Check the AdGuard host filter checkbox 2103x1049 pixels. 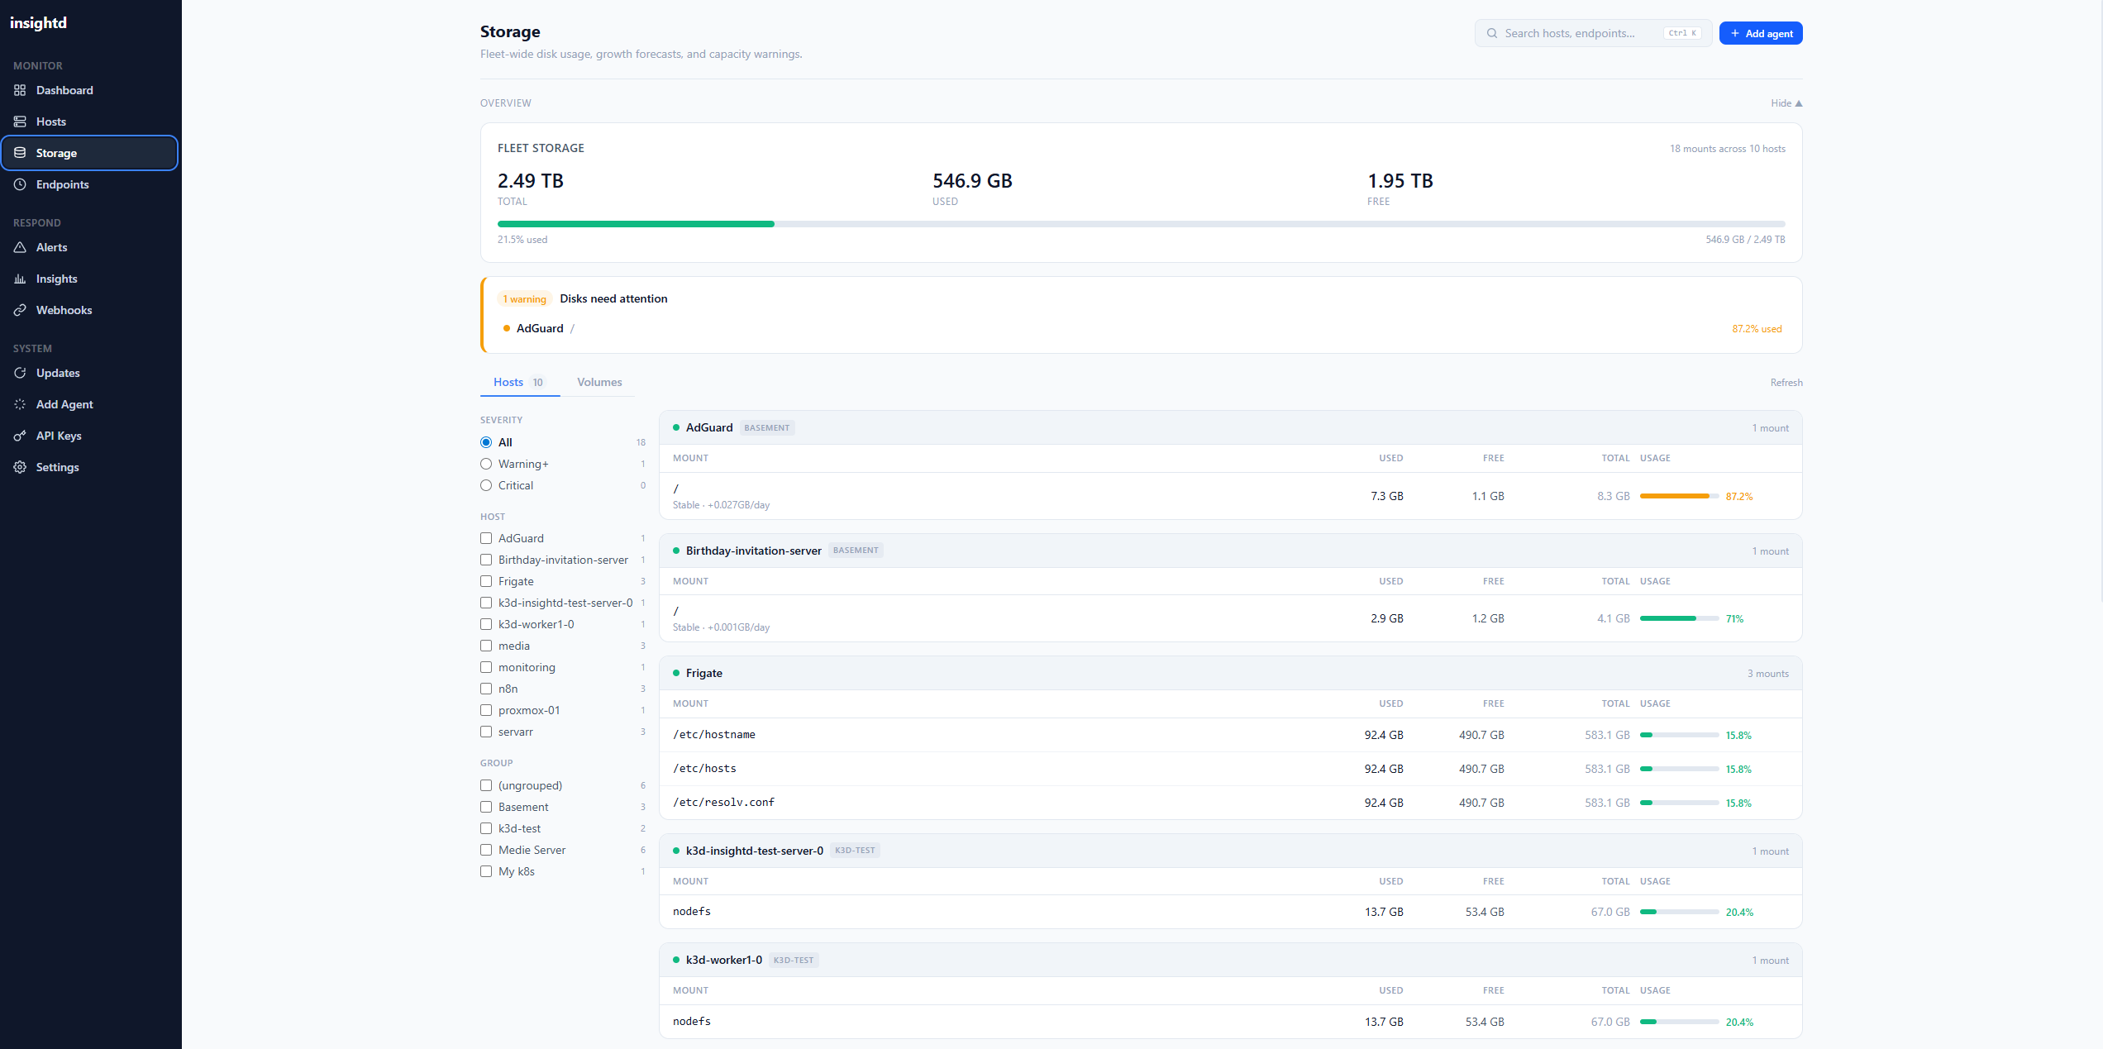coord(486,538)
